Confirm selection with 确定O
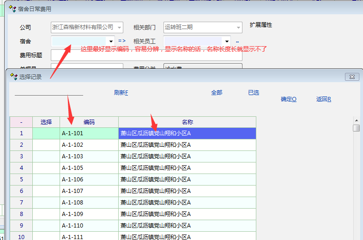The image size is (363, 240). (x=288, y=99)
